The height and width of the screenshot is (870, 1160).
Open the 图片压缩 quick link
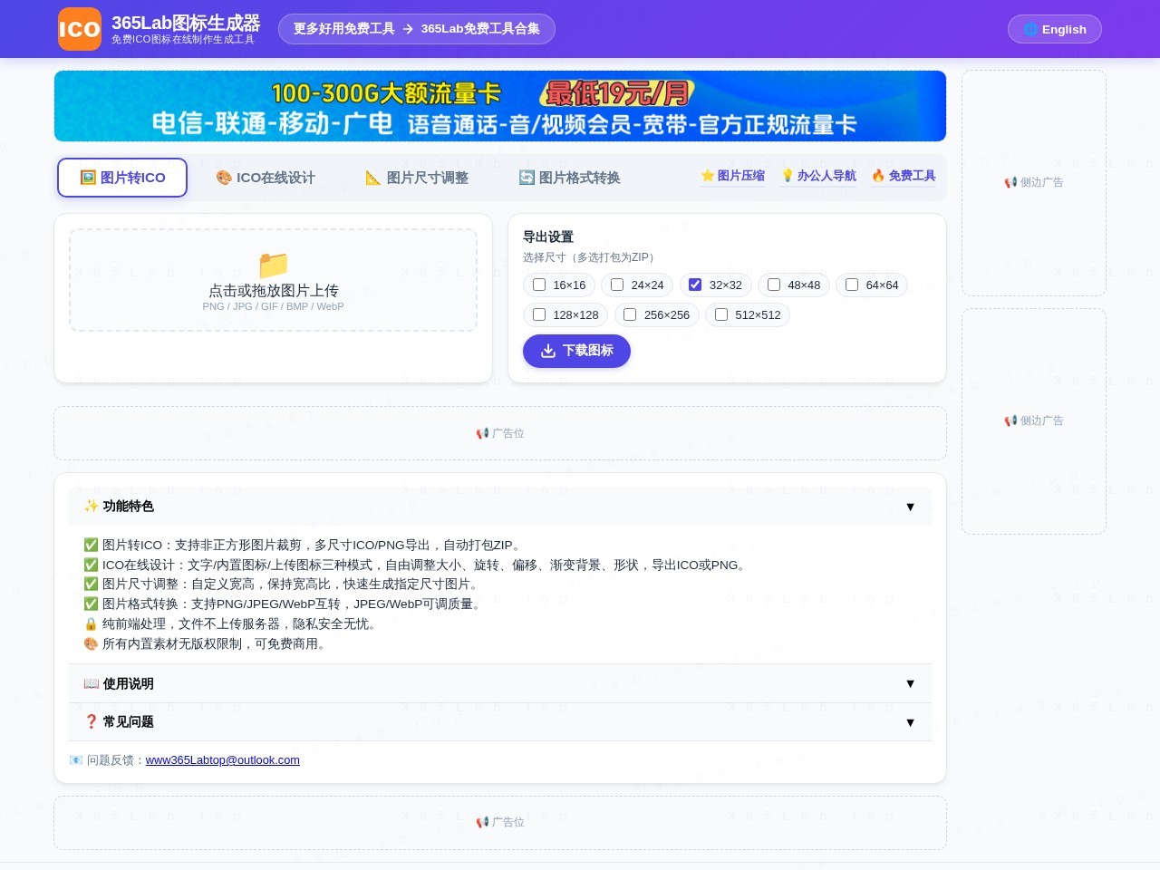733,176
